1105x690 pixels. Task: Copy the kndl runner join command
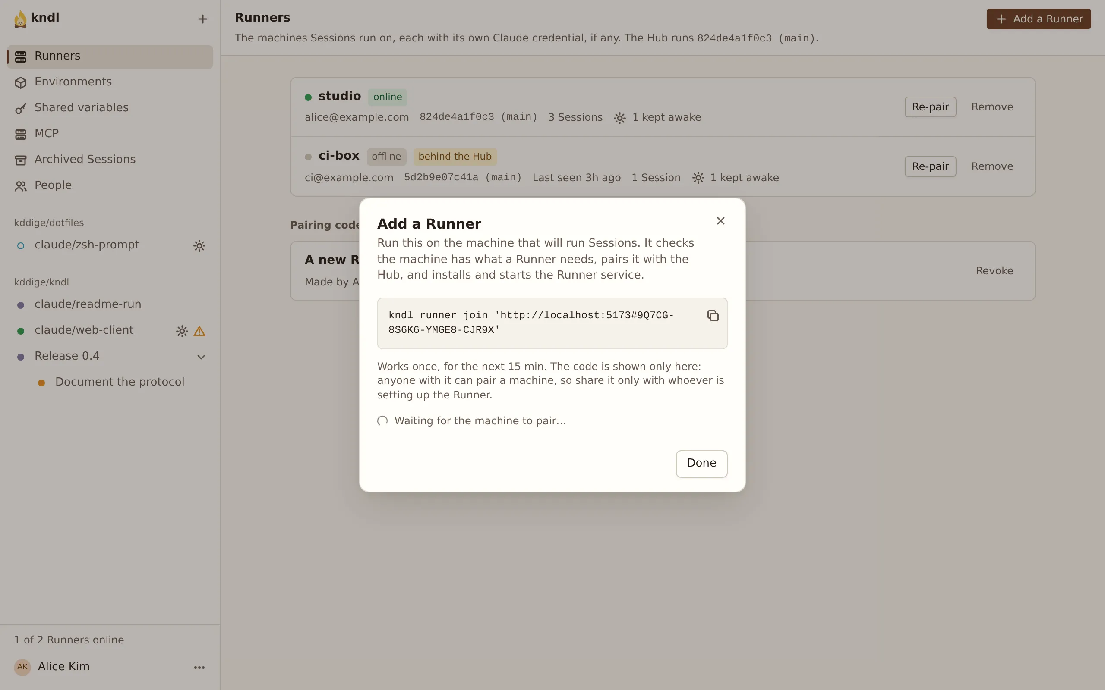click(x=713, y=315)
